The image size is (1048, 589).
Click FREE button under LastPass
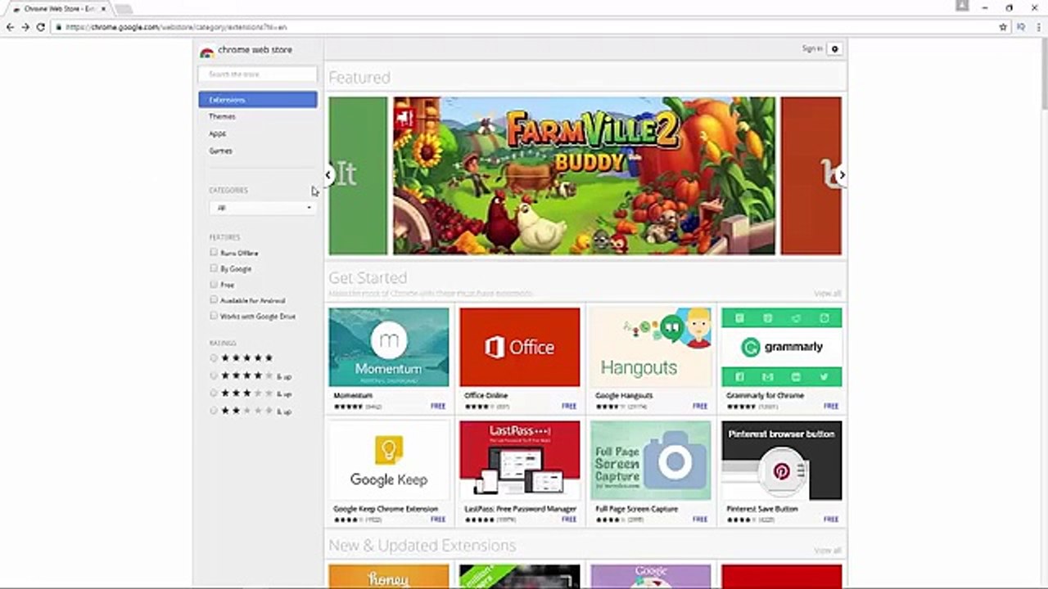[569, 519]
